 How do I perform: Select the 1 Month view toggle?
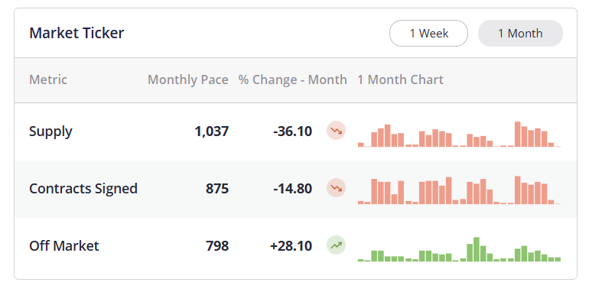[x=520, y=34]
